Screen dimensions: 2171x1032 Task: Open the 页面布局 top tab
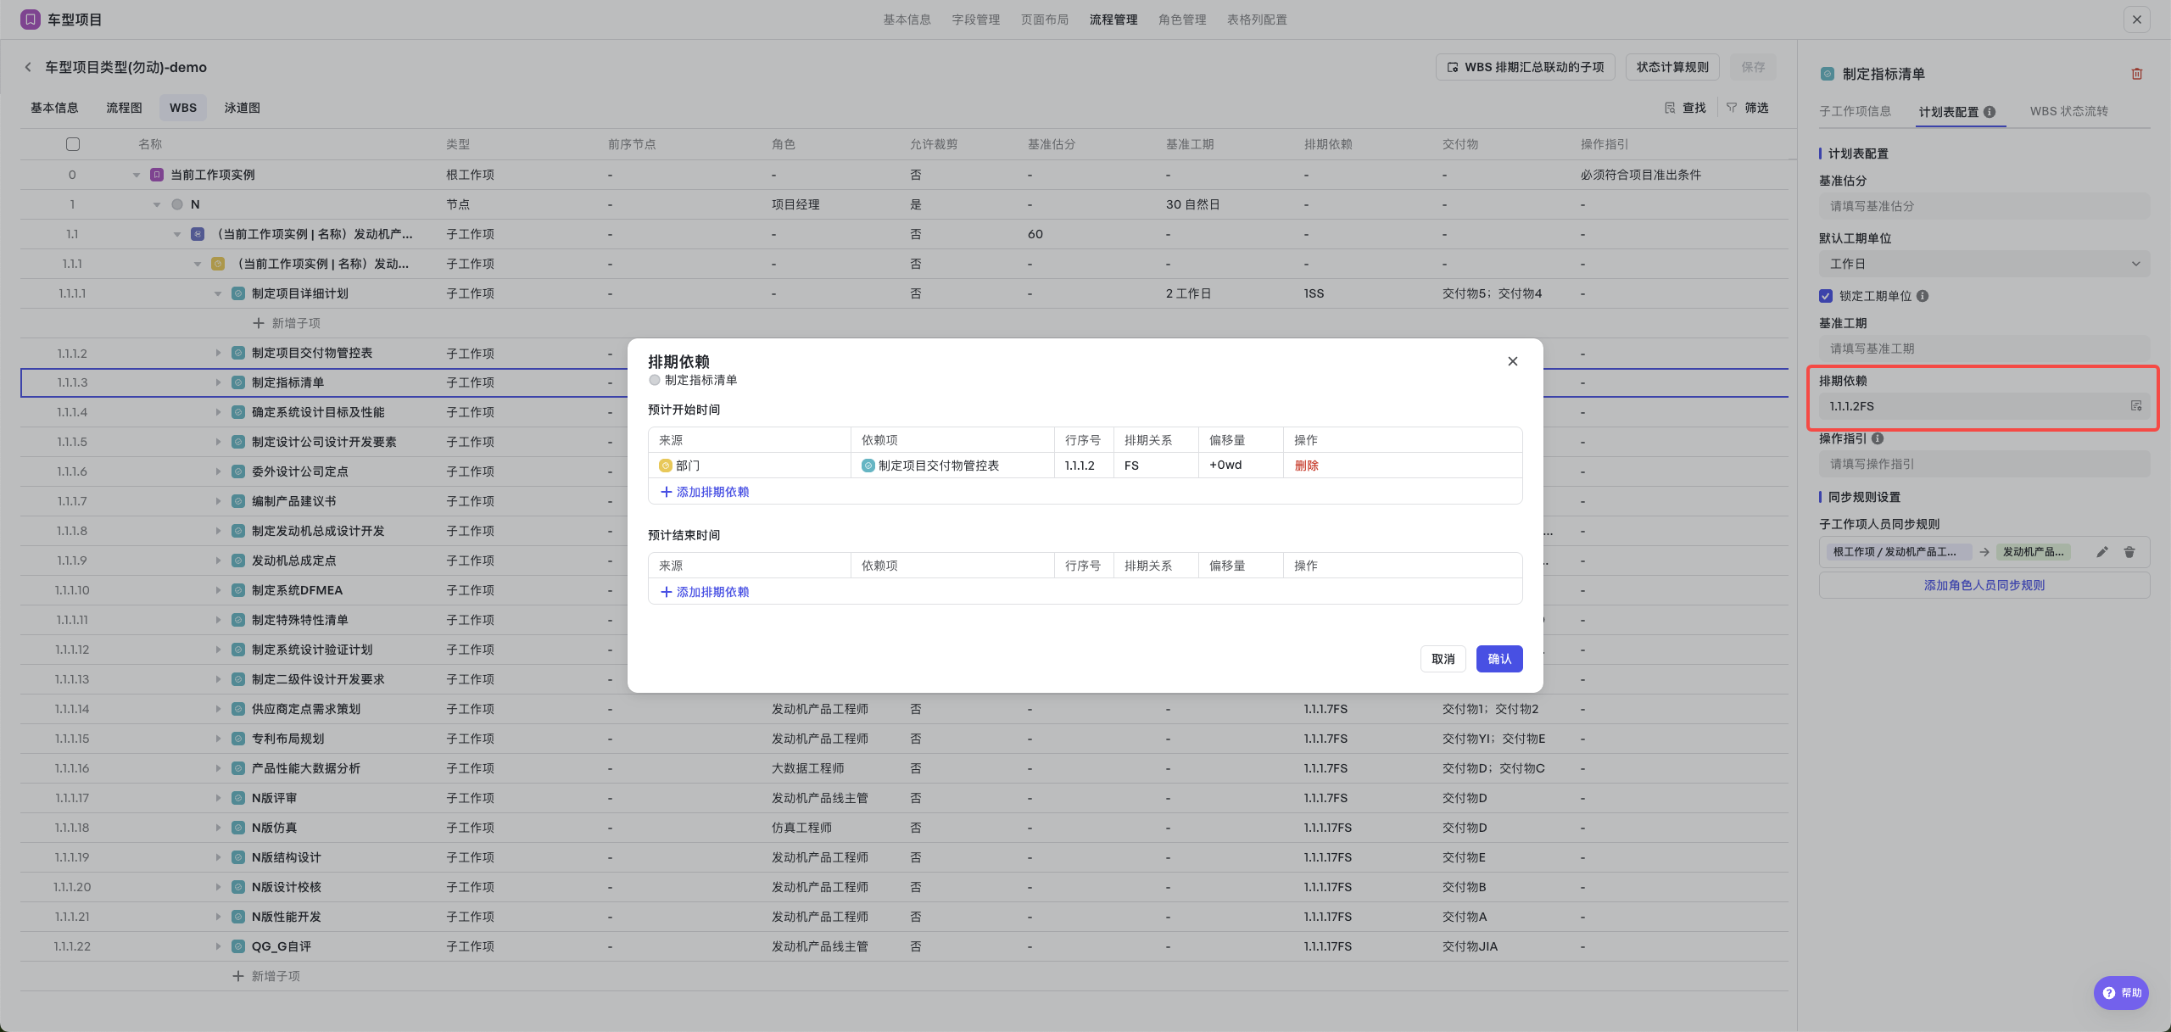click(1044, 20)
